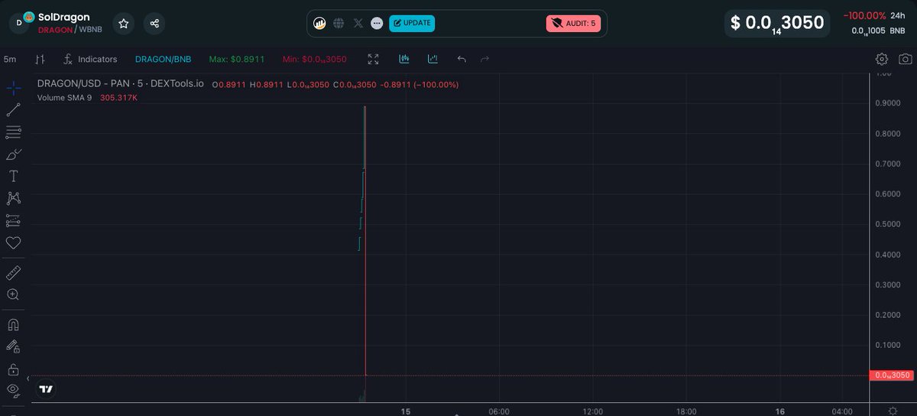Click the 12:00 time axis label
917x416 pixels.
coord(592,411)
